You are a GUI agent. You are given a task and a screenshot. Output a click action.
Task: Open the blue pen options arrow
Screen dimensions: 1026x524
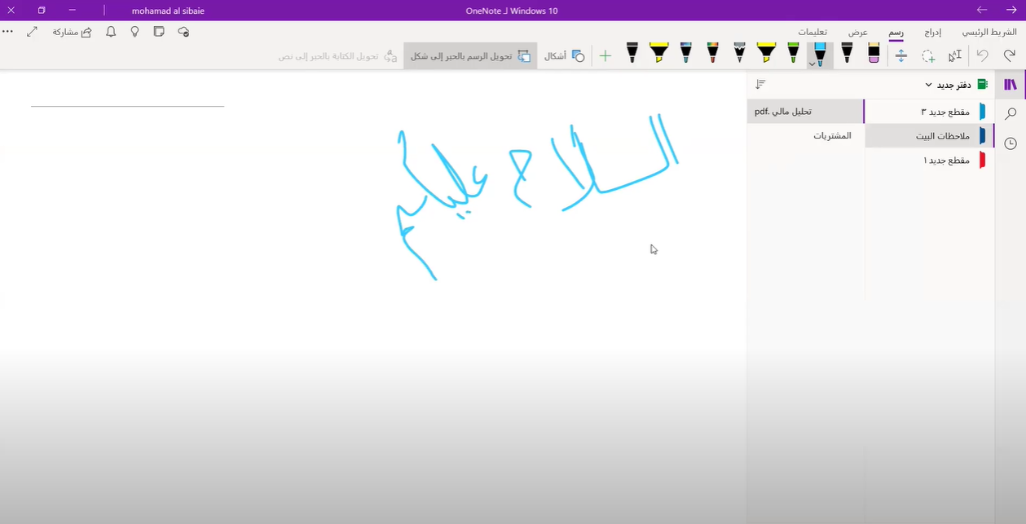coord(812,64)
